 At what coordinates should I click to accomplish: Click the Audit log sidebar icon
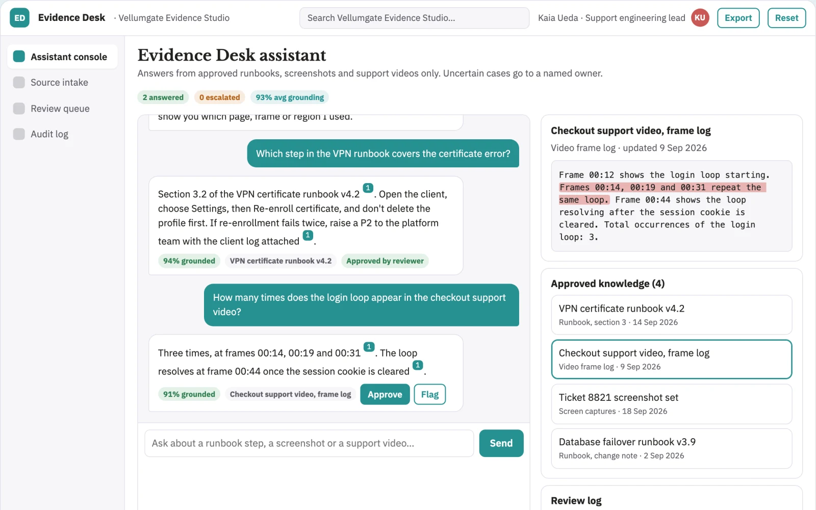click(x=19, y=134)
